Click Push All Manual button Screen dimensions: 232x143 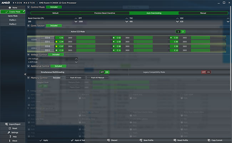[97, 78]
